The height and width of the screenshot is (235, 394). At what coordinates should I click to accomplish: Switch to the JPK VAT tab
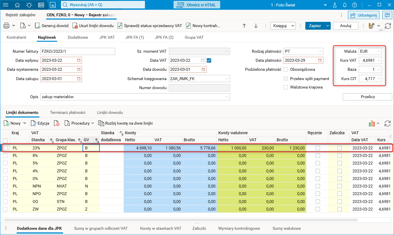(x=106, y=37)
